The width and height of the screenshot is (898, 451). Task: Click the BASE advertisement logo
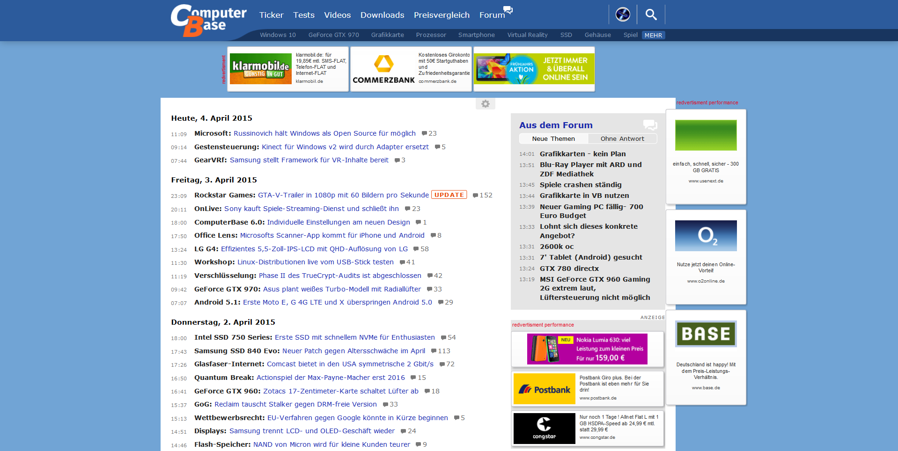click(706, 334)
